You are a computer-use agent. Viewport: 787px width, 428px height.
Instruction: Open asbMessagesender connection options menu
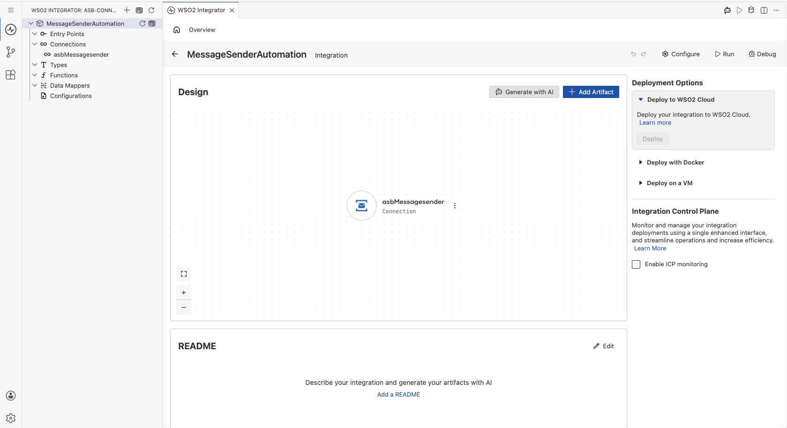[x=455, y=205]
